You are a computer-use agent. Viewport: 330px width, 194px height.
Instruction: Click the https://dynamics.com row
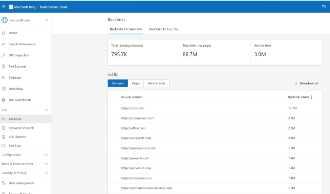click(215, 168)
